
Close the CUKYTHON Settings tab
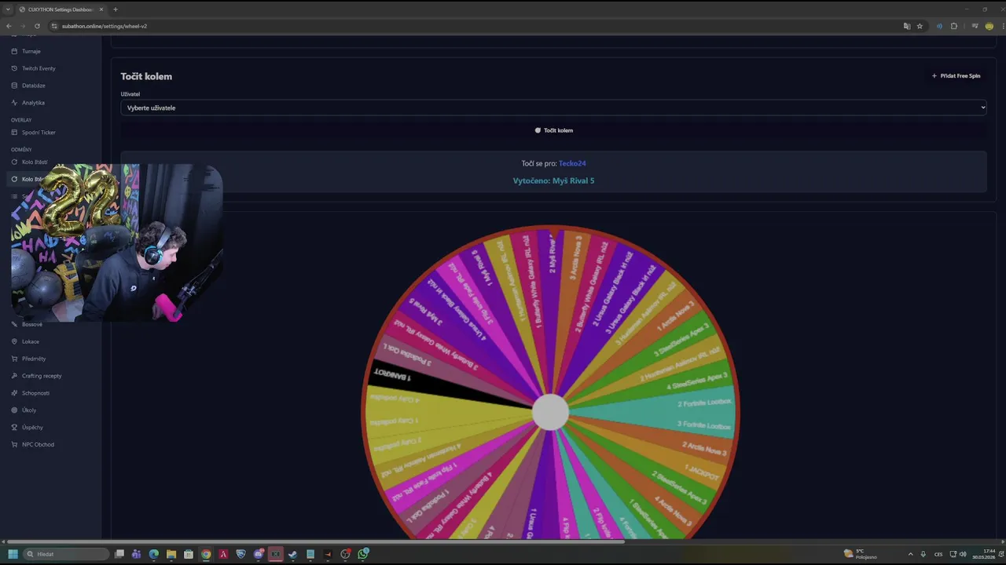(x=101, y=9)
